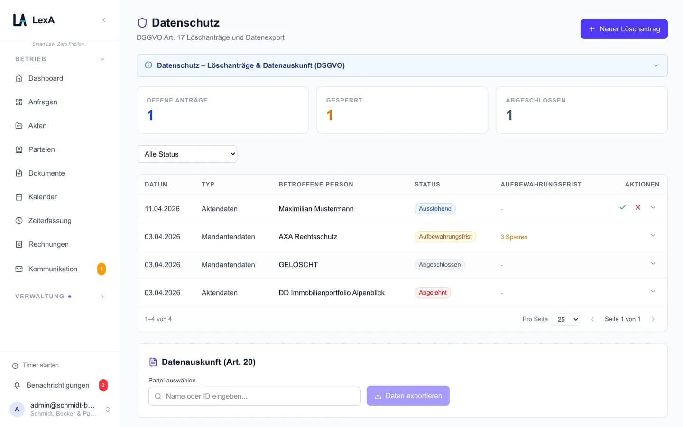
Task: Click the orange Kommunikation badge 5
Action: (102, 269)
